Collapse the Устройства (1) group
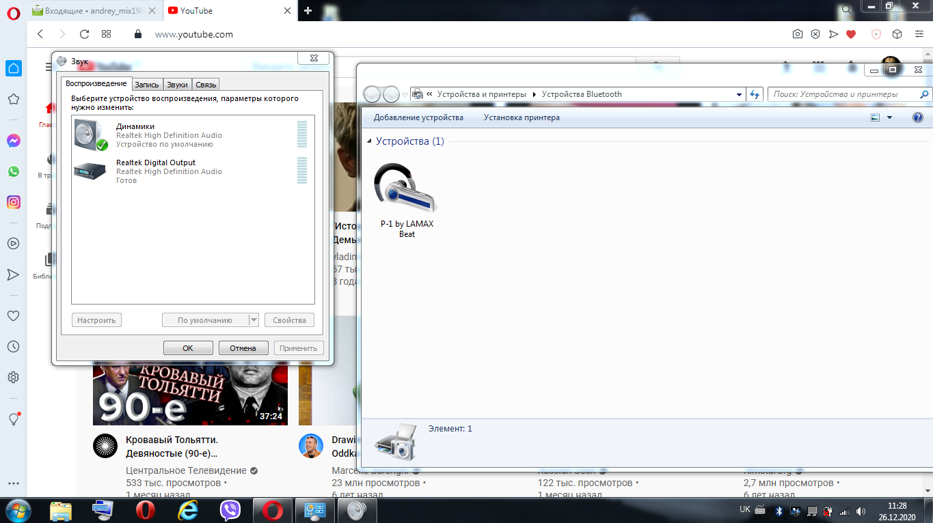 coord(370,141)
